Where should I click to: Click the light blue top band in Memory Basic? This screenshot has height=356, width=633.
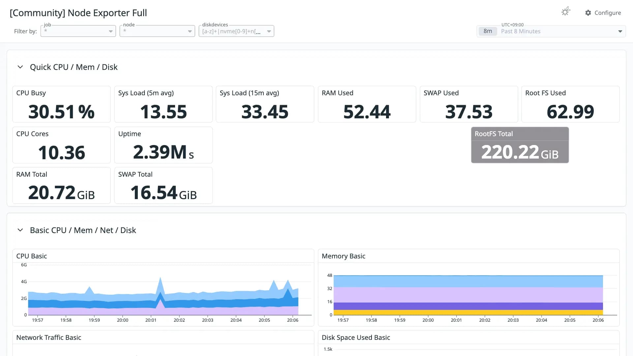coord(468,281)
